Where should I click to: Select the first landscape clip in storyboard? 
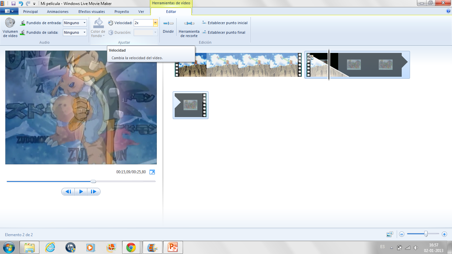click(238, 65)
